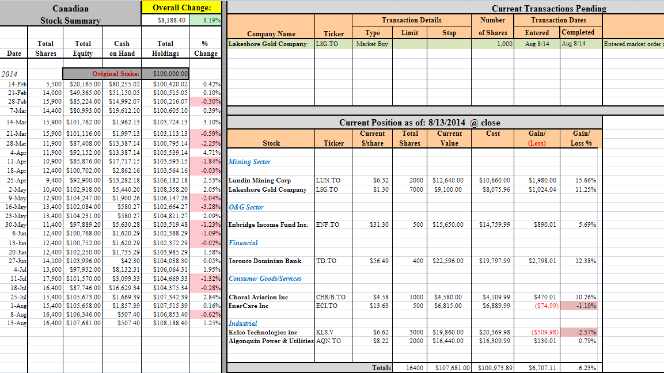664x373 pixels.
Task: Click Toronto Dominian Bank stock name
Action: [x=265, y=261]
